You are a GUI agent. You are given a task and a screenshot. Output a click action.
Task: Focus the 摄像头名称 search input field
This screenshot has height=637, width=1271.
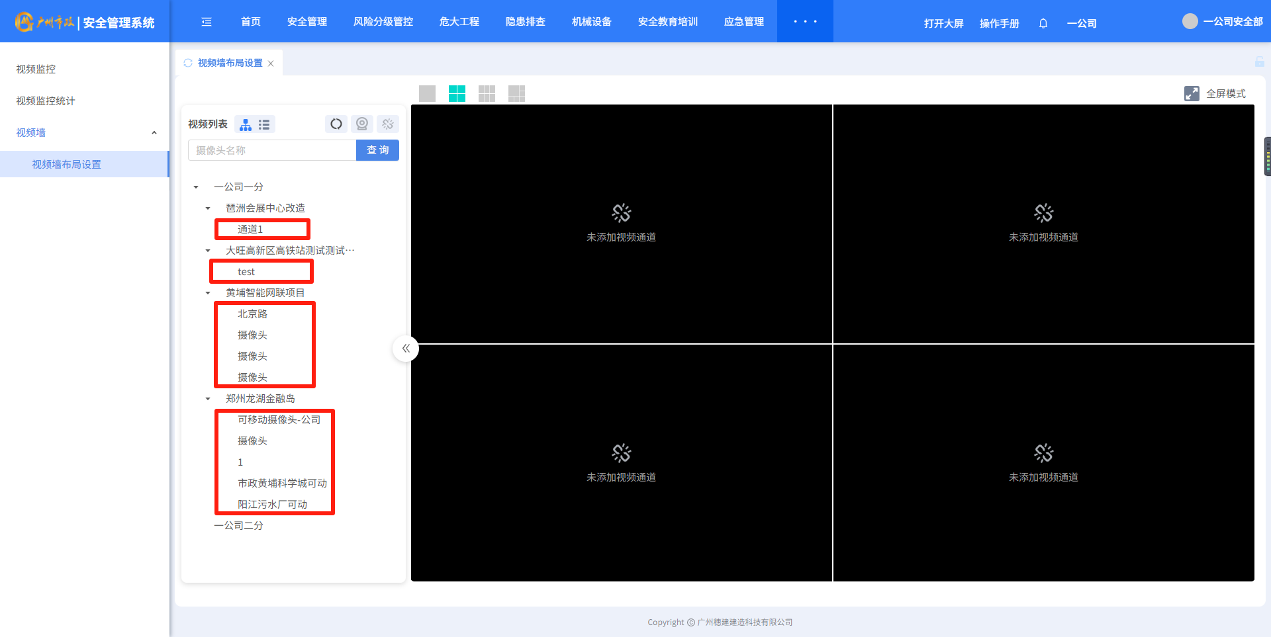(272, 150)
